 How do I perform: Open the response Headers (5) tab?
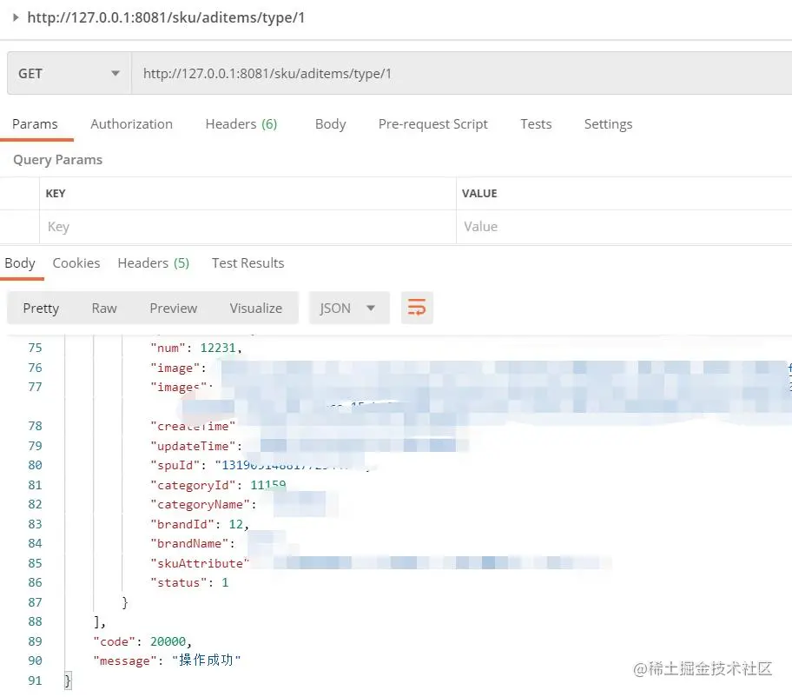point(153,262)
